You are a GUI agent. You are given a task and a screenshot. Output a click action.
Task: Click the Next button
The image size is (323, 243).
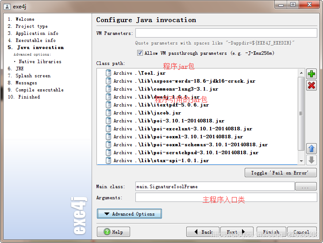point(237,232)
